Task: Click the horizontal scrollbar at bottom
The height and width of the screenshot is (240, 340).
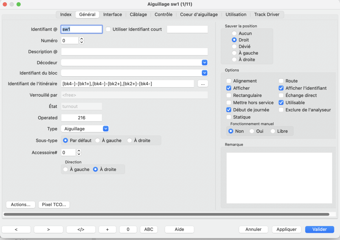Action: pyautogui.click(x=166, y=214)
